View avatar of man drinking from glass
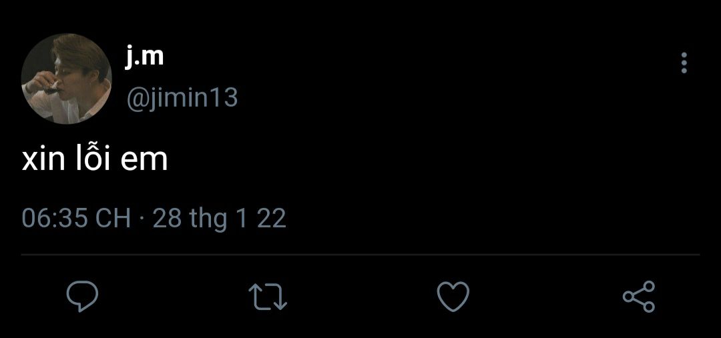The width and height of the screenshot is (721, 338). pyautogui.click(x=66, y=79)
